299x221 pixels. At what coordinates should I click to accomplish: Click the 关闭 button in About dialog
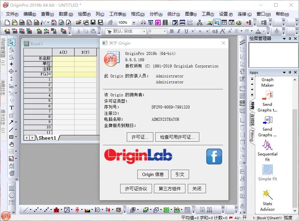[x=197, y=189]
